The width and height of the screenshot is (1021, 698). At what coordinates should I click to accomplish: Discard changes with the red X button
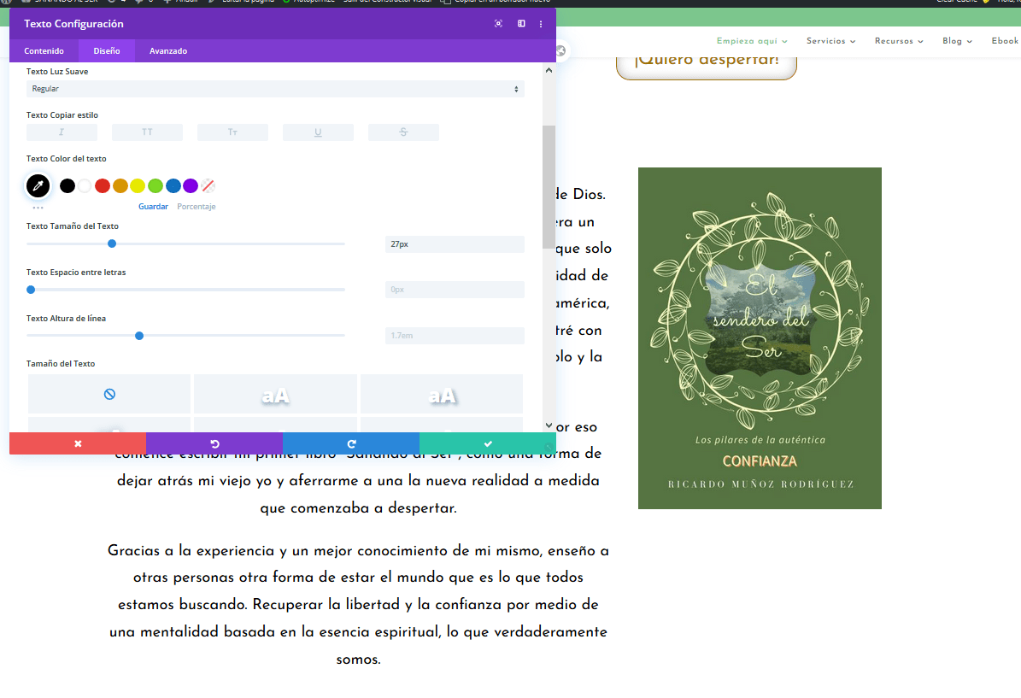tap(78, 443)
